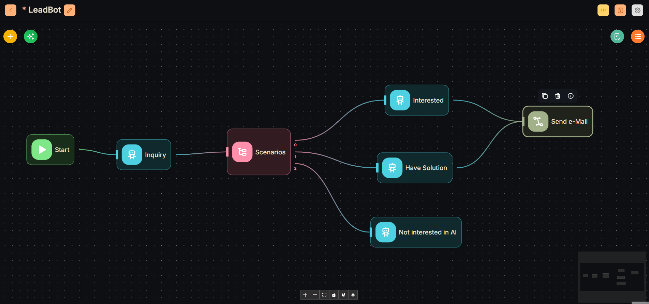649x304 pixels.
Task: Duplicate the Send e-Mail node
Action: 545,96
